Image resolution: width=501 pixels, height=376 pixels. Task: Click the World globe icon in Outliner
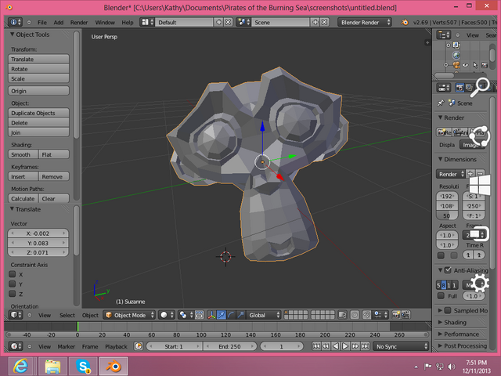[456, 56]
